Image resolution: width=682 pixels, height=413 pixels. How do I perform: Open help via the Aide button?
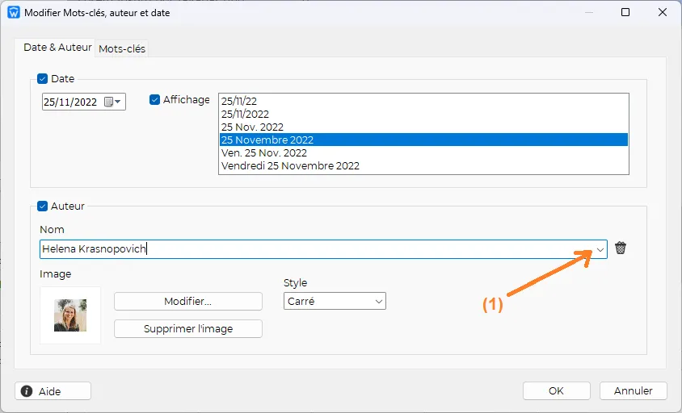point(53,391)
